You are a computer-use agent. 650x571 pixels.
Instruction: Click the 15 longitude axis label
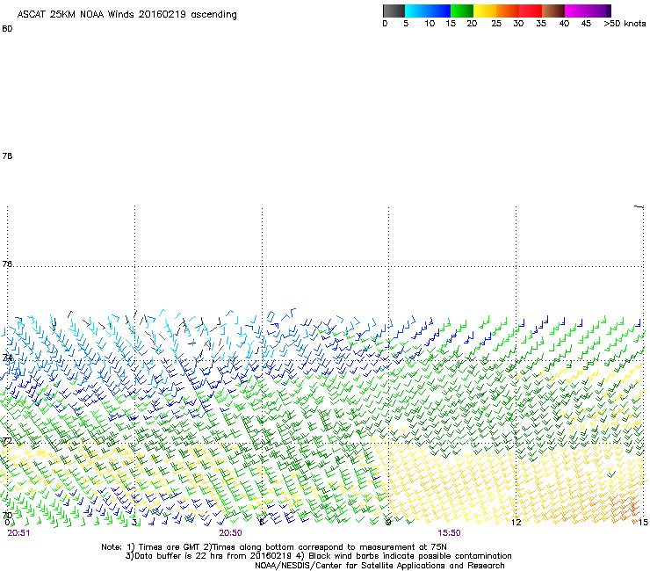click(x=643, y=523)
